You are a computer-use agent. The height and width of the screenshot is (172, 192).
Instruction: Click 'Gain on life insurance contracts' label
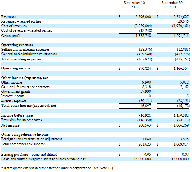(25, 87)
